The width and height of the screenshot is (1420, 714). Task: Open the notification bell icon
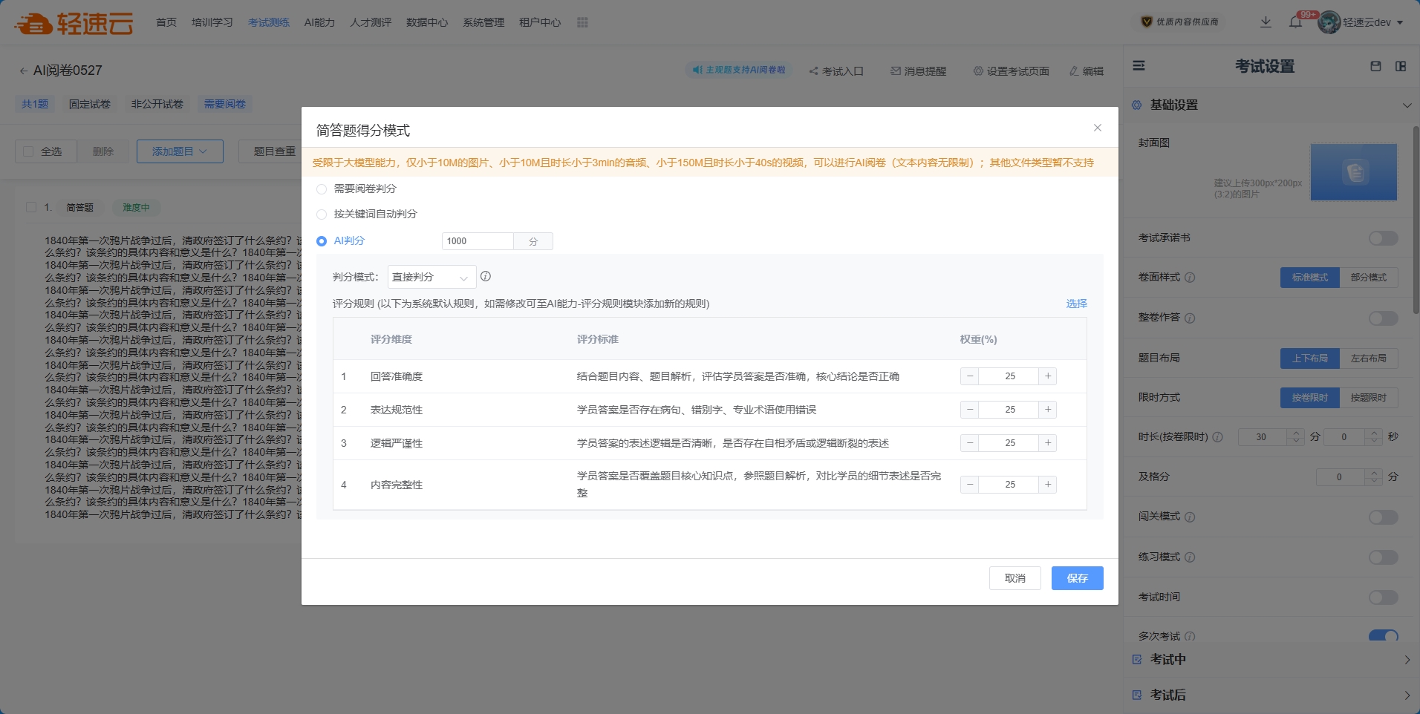coord(1295,22)
